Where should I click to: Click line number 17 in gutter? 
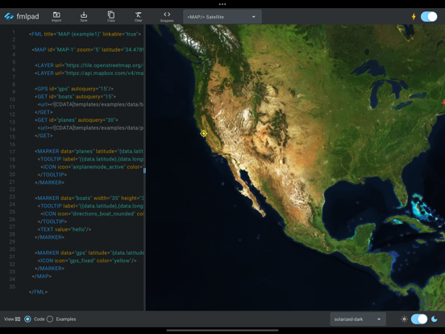[12, 152]
